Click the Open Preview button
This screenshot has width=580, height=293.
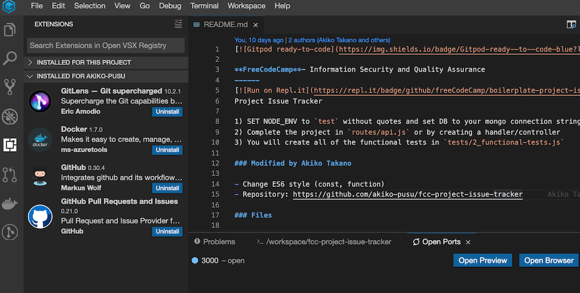(483, 260)
